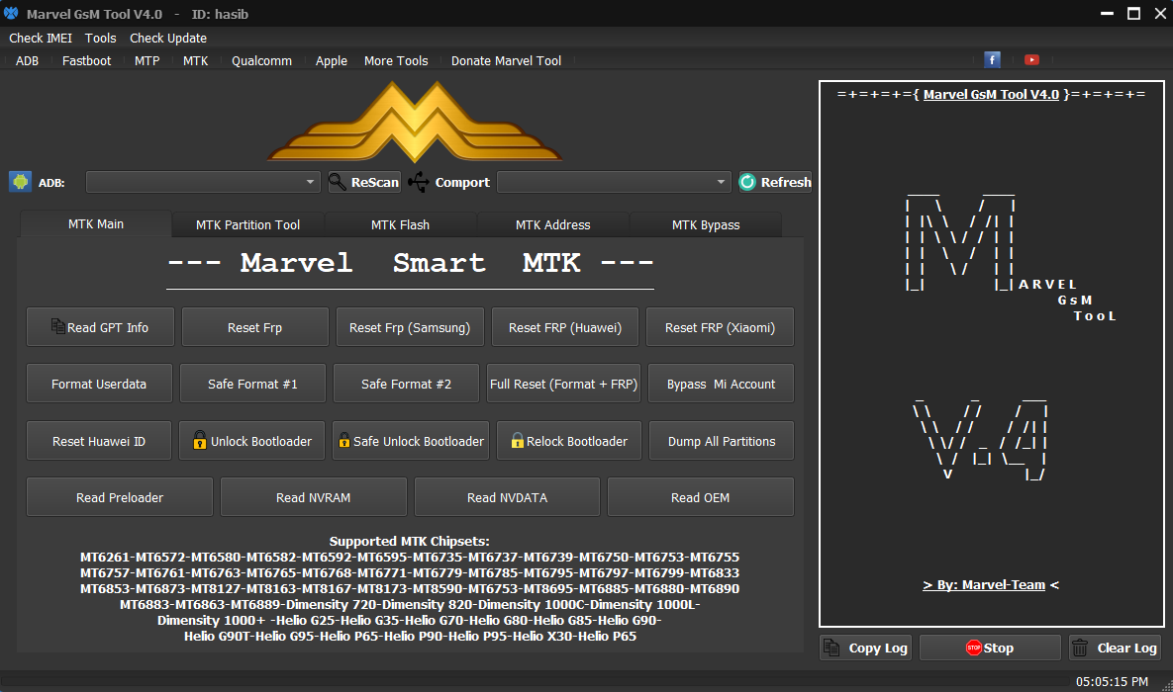Image resolution: width=1173 pixels, height=692 pixels.
Task: Click the Copy Log pages icon
Action: [831, 648]
